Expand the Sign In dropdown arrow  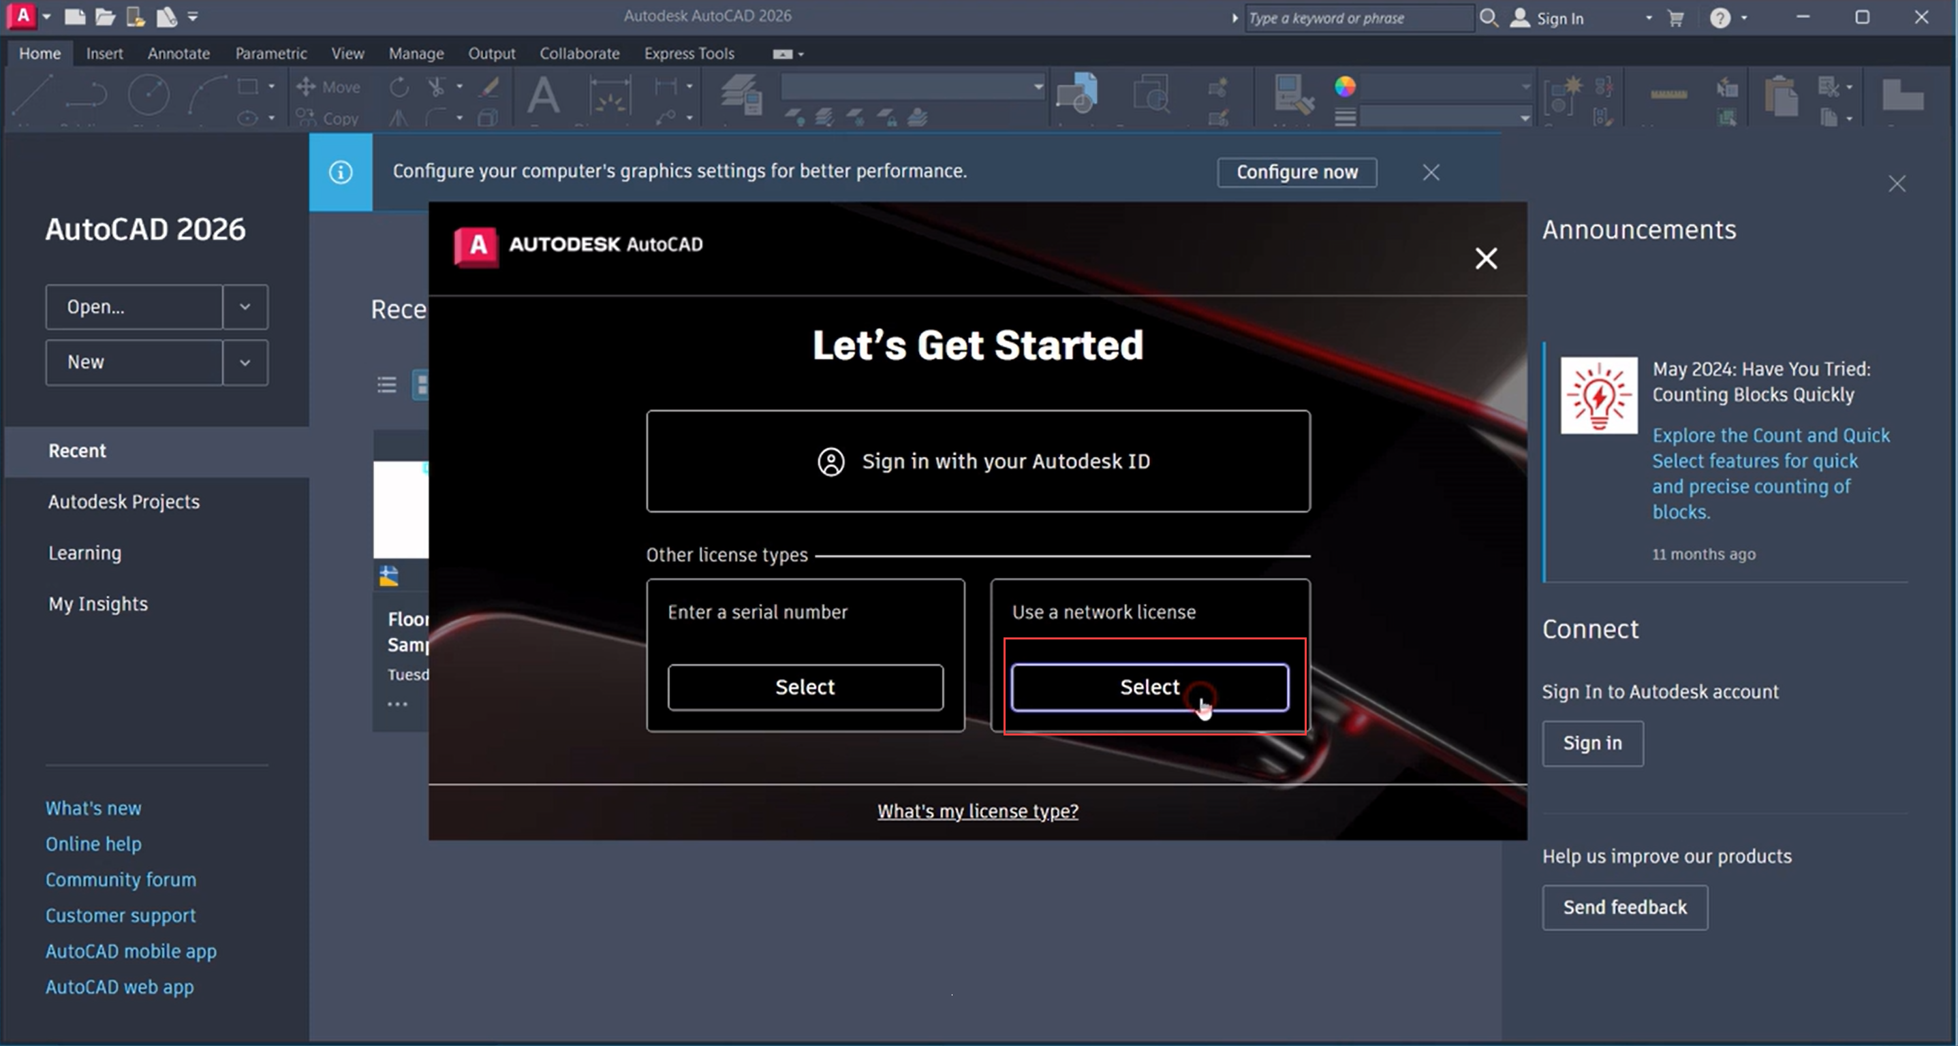point(1649,18)
